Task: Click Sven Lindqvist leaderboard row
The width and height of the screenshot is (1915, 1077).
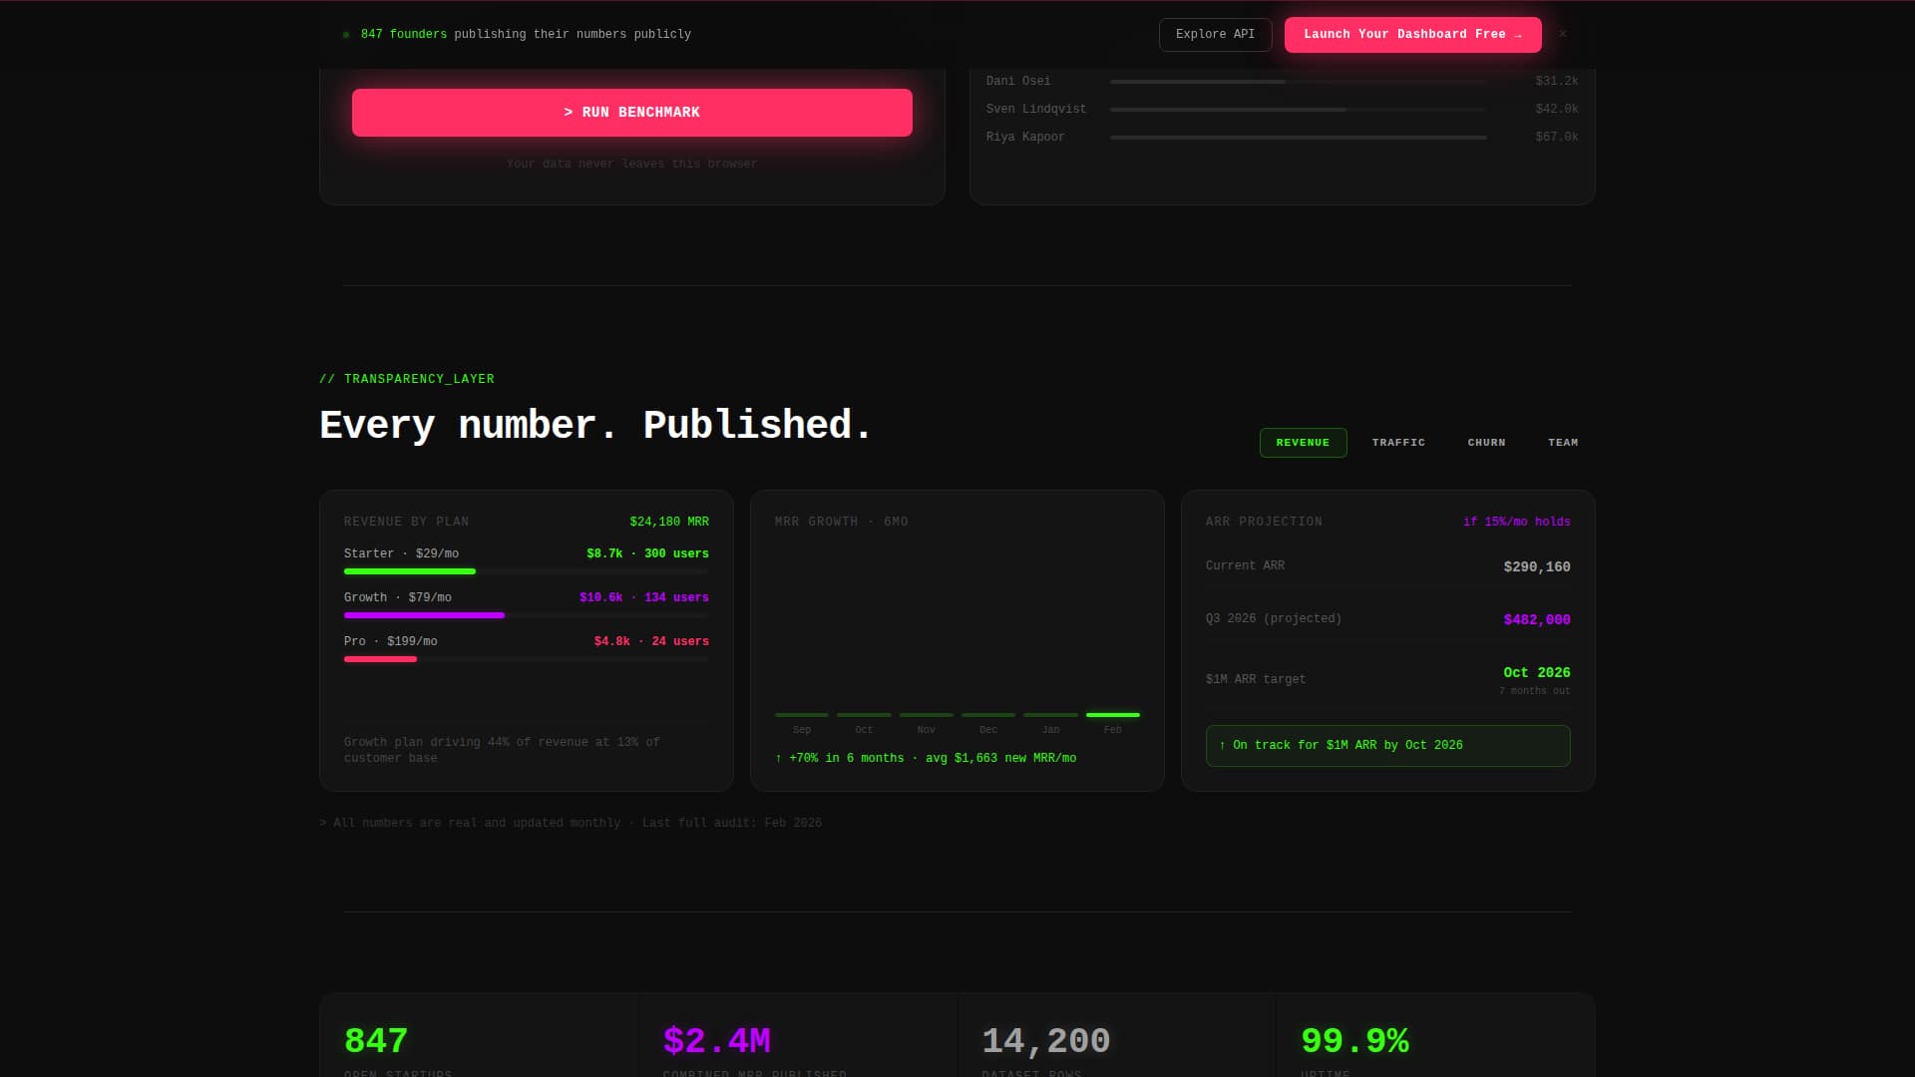Action: tap(1282, 109)
